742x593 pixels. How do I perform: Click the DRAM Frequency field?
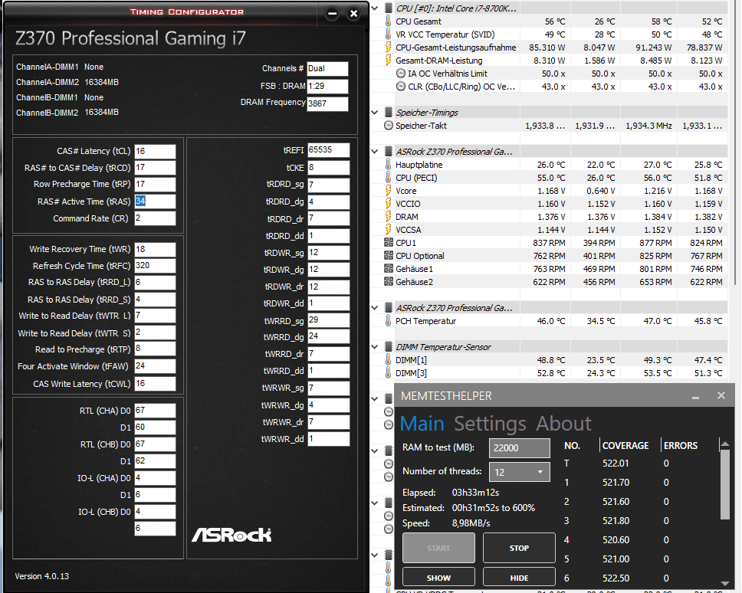[327, 103]
